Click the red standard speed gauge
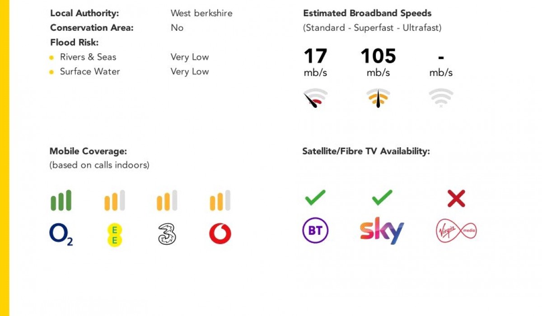Screen dimensions: 542x316 (x=315, y=98)
